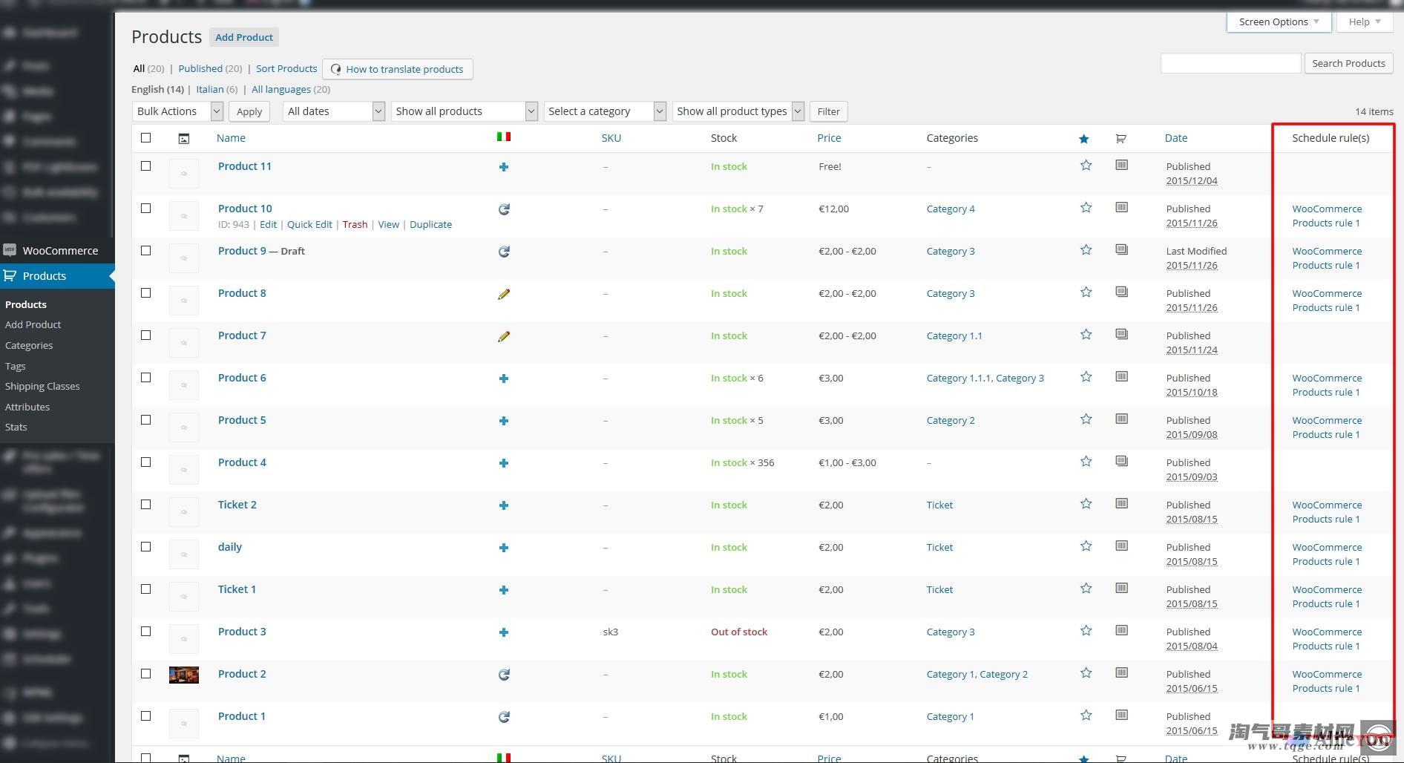The height and width of the screenshot is (763, 1404).
Task: Toggle featured star for Ticket 2
Action: (x=1086, y=504)
